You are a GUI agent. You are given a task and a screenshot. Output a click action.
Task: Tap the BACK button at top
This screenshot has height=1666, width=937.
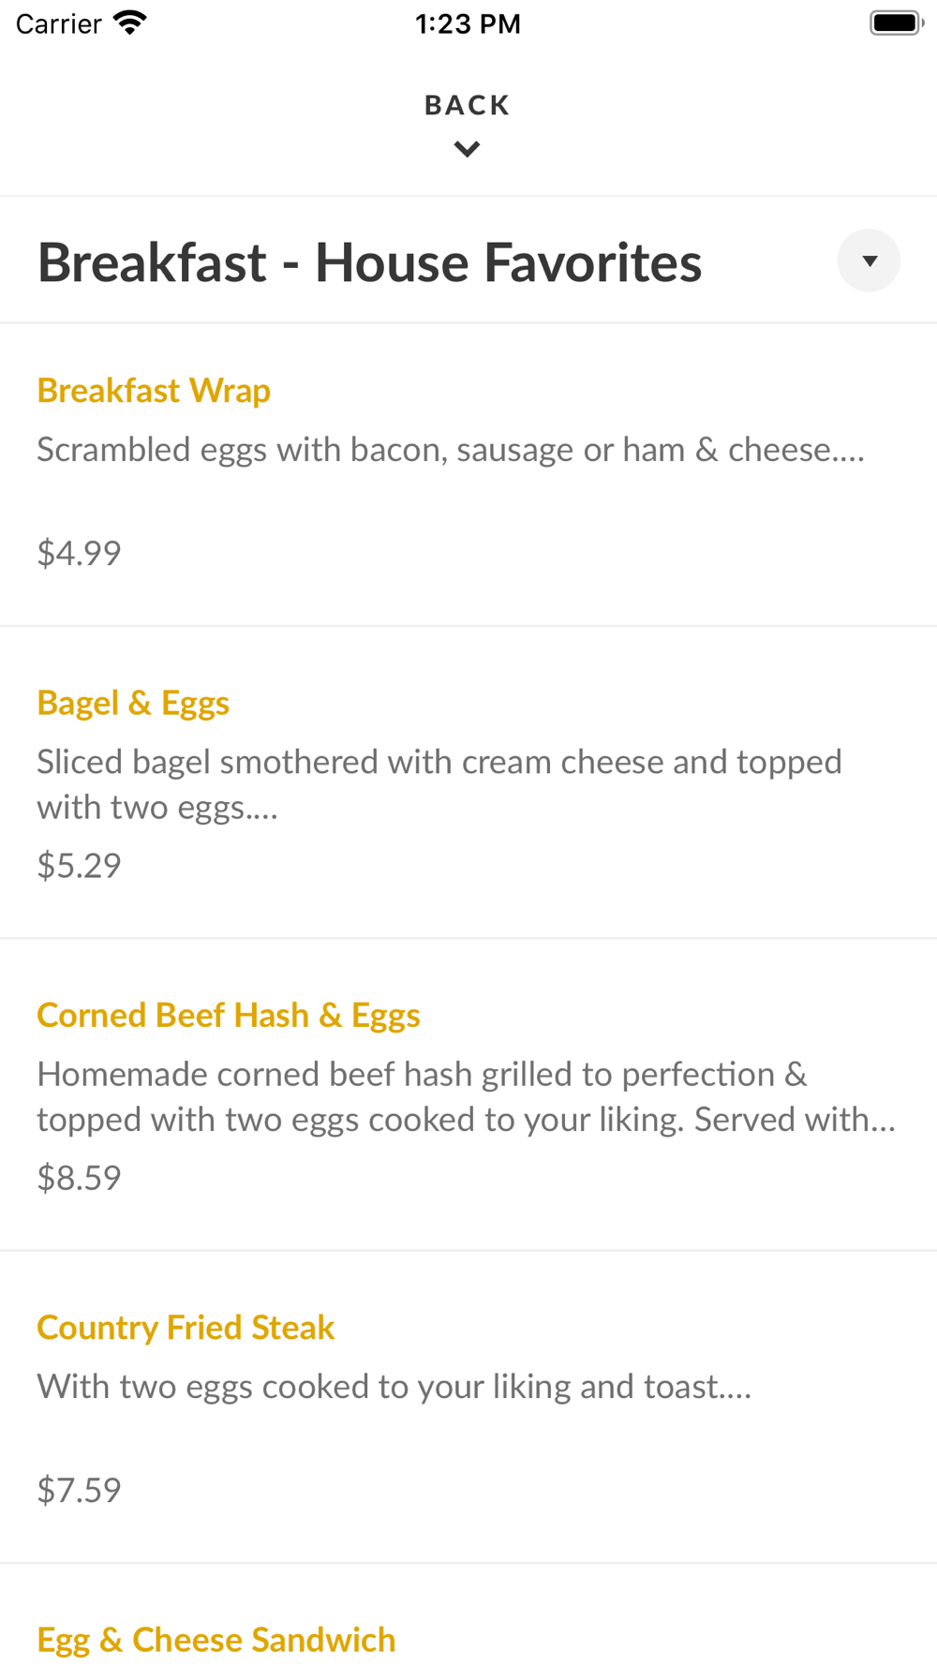467,105
